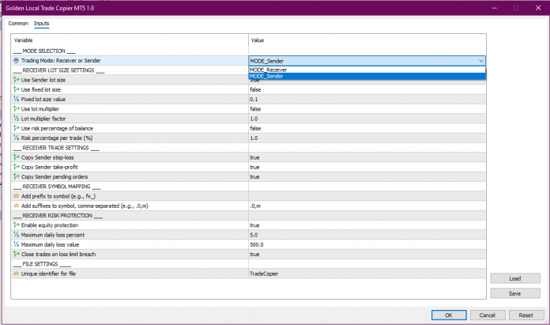
Task: Toggle the Copy Sender take-profit true value
Action: pos(254,167)
